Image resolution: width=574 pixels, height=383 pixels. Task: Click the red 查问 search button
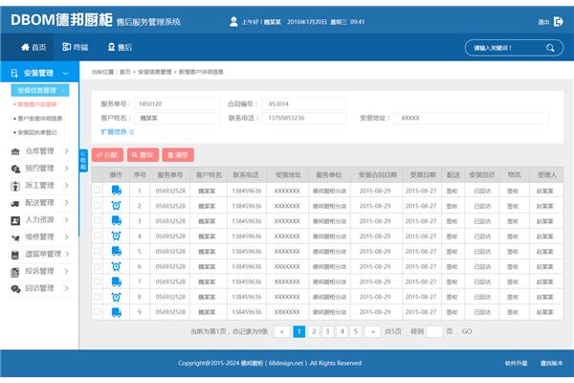143,155
